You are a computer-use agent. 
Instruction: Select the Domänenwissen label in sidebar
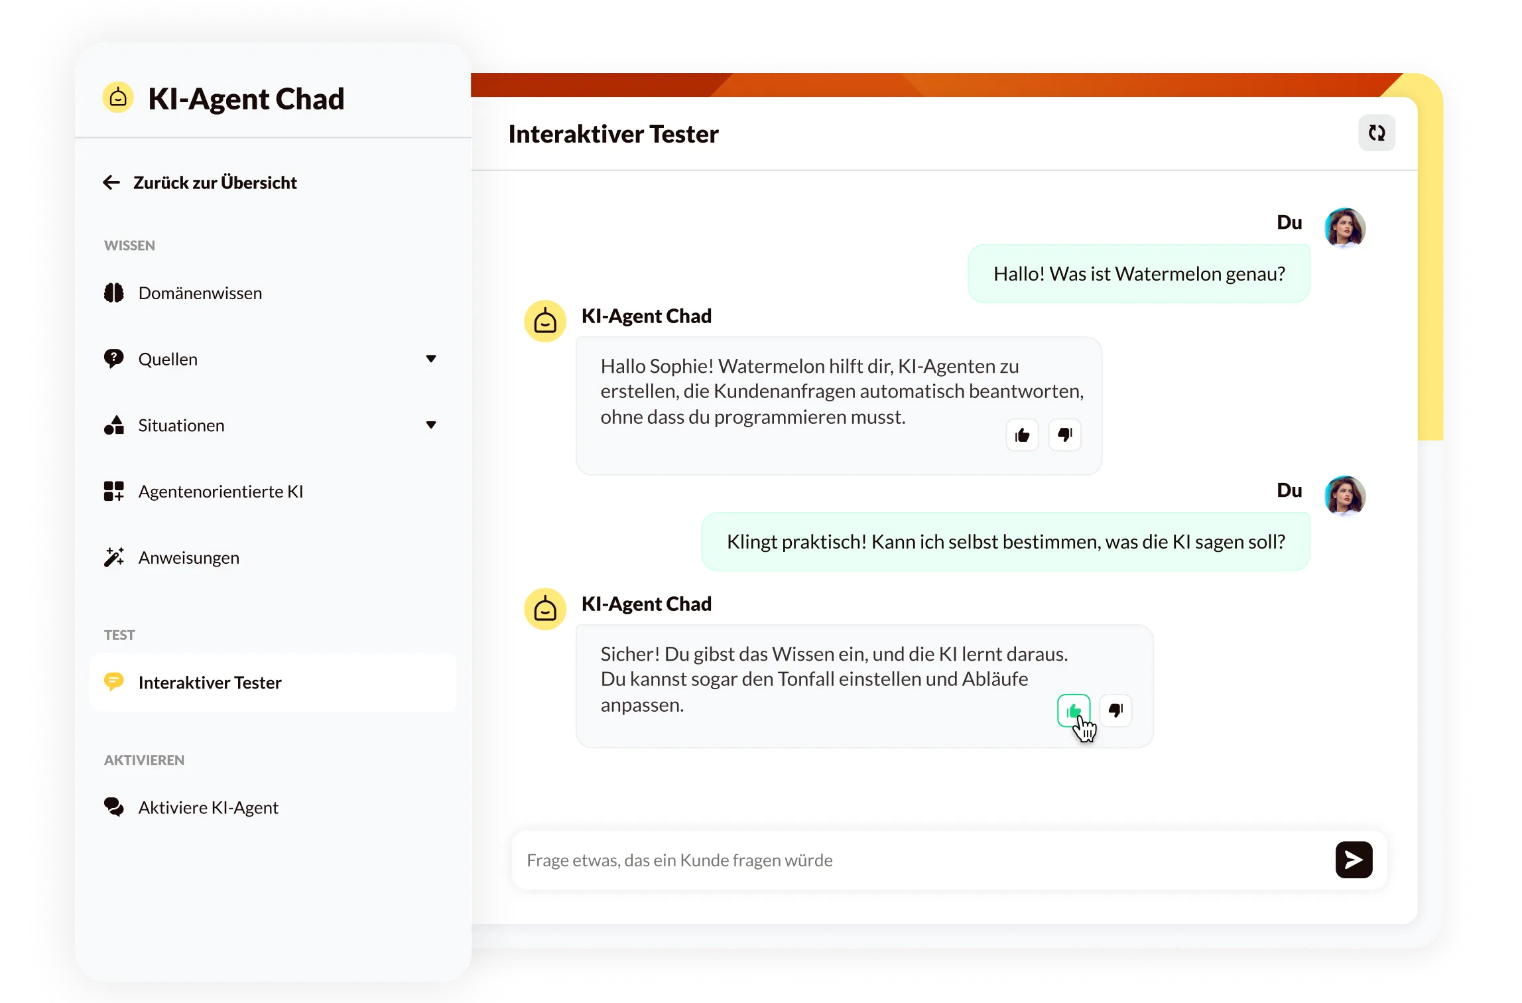[x=200, y=293]
